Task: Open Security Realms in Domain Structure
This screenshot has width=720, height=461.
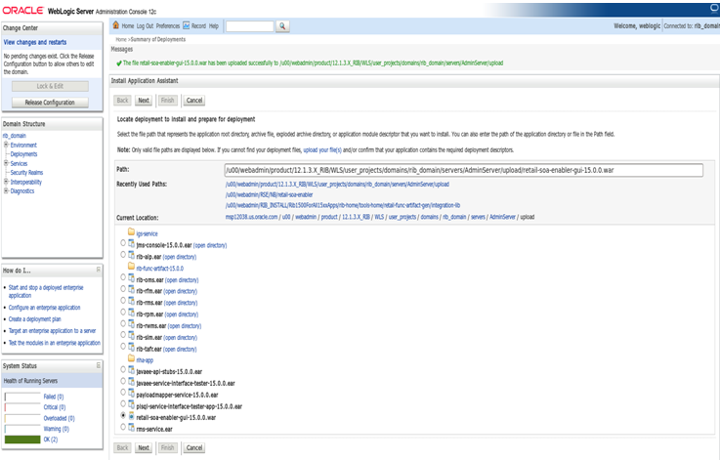Action: point(26,173)
